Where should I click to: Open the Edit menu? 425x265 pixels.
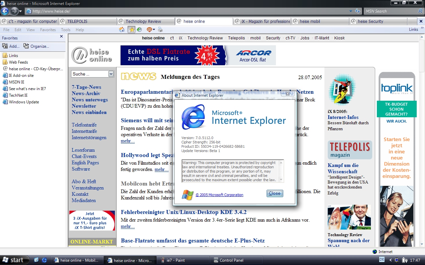pyautogui.click(x=18, y=30)
